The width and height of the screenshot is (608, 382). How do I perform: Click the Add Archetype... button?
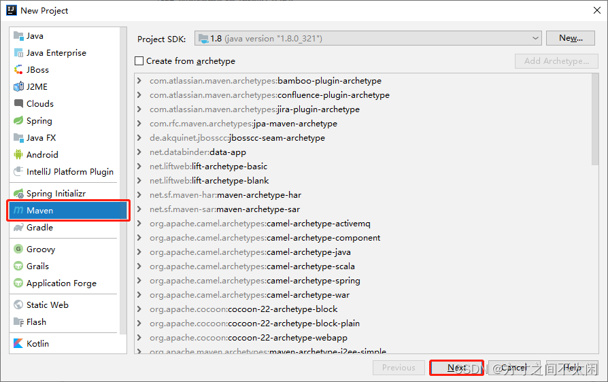pos(556,60)
